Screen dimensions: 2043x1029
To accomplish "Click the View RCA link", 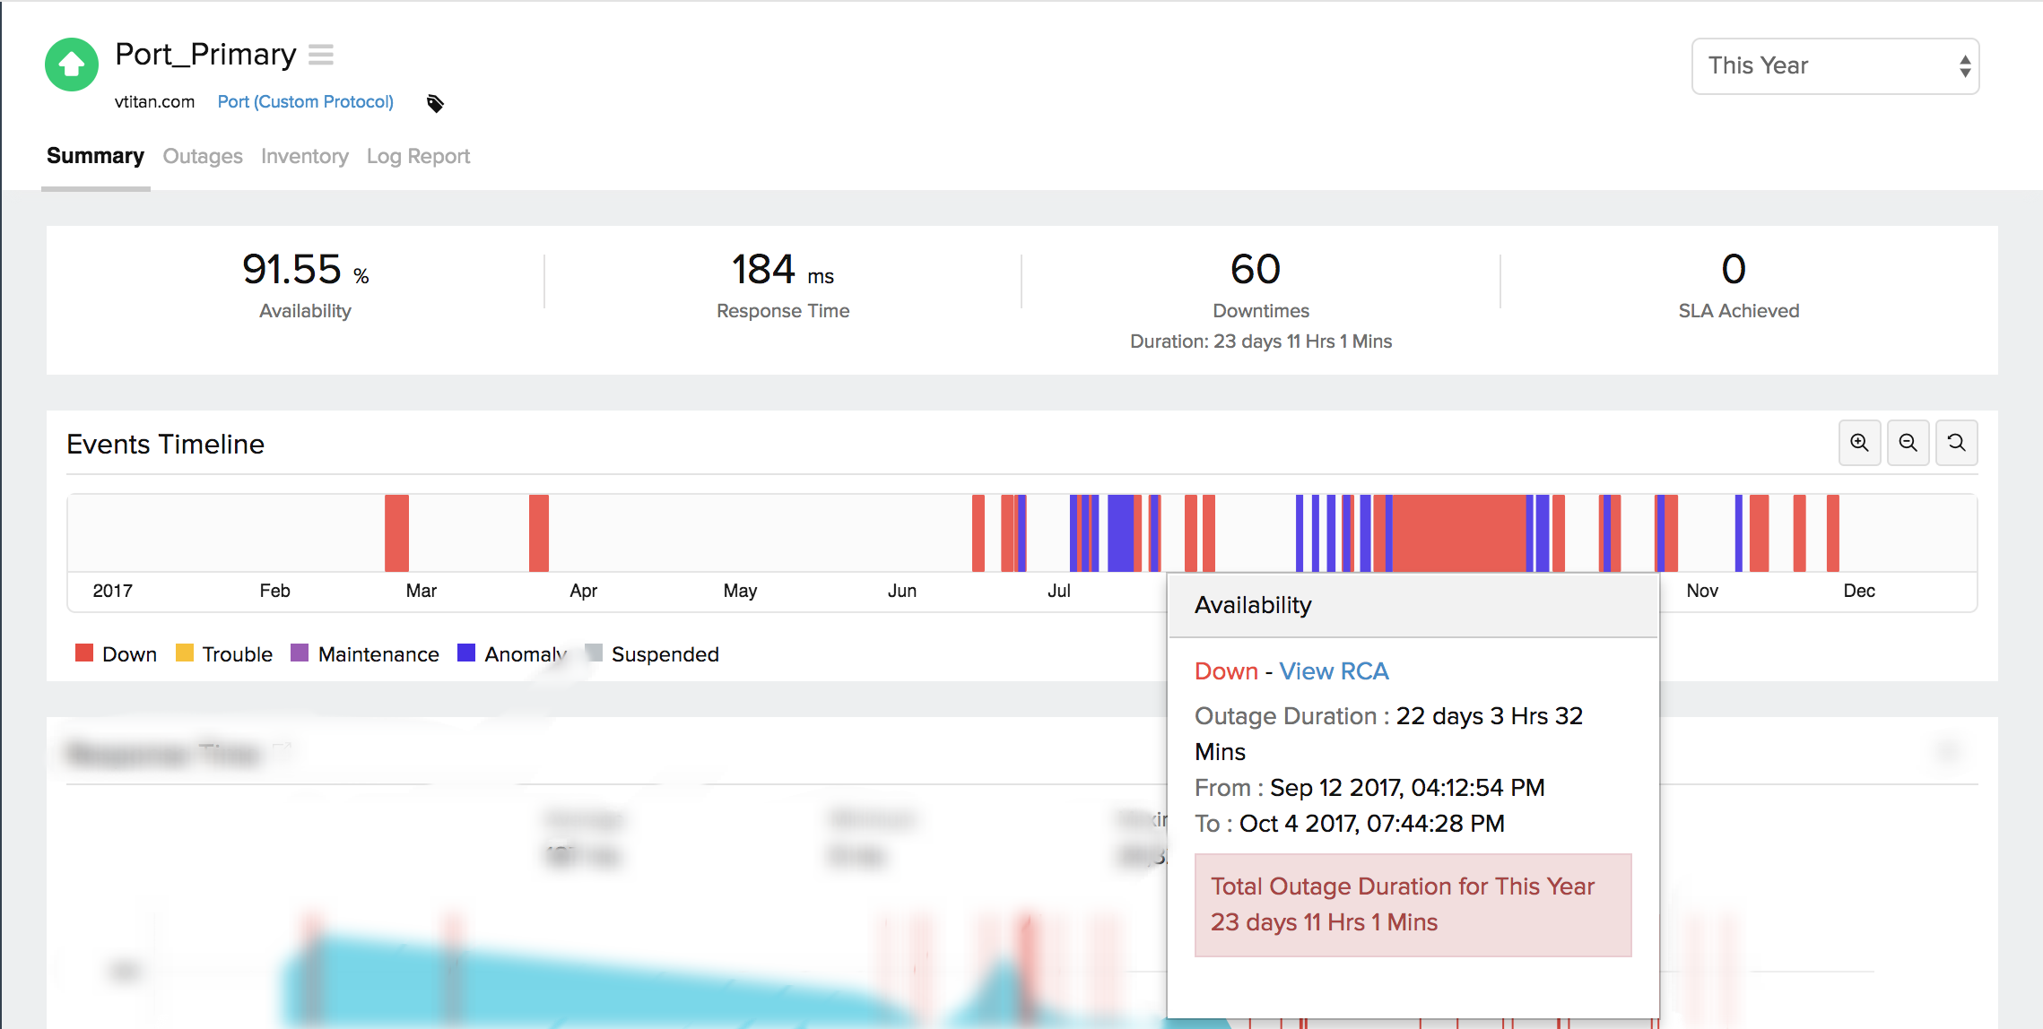I will 1334,671.
